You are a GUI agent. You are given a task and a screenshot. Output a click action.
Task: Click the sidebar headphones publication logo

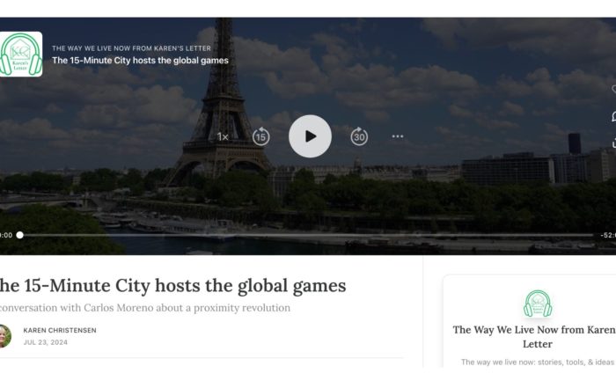[x=538, y=304]
